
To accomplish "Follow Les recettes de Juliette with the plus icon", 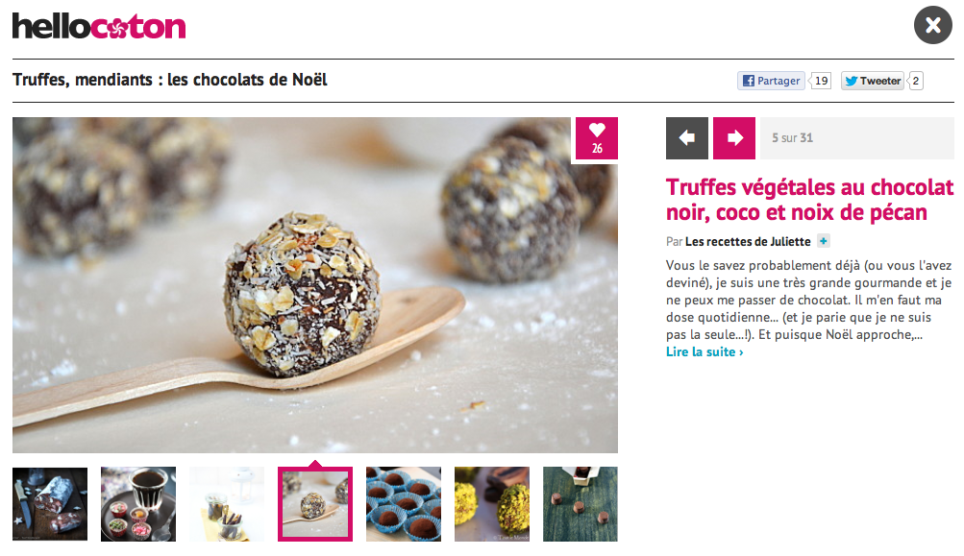I will coord(824,241).
